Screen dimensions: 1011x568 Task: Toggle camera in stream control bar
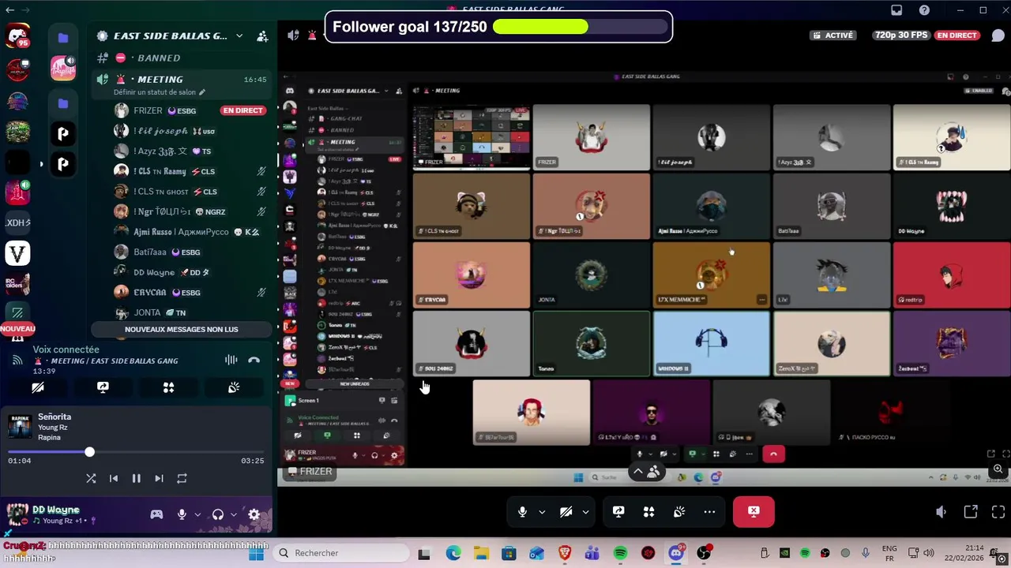[566, 512]
